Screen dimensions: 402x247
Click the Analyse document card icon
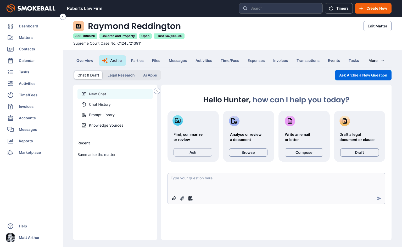pos(234,121)
